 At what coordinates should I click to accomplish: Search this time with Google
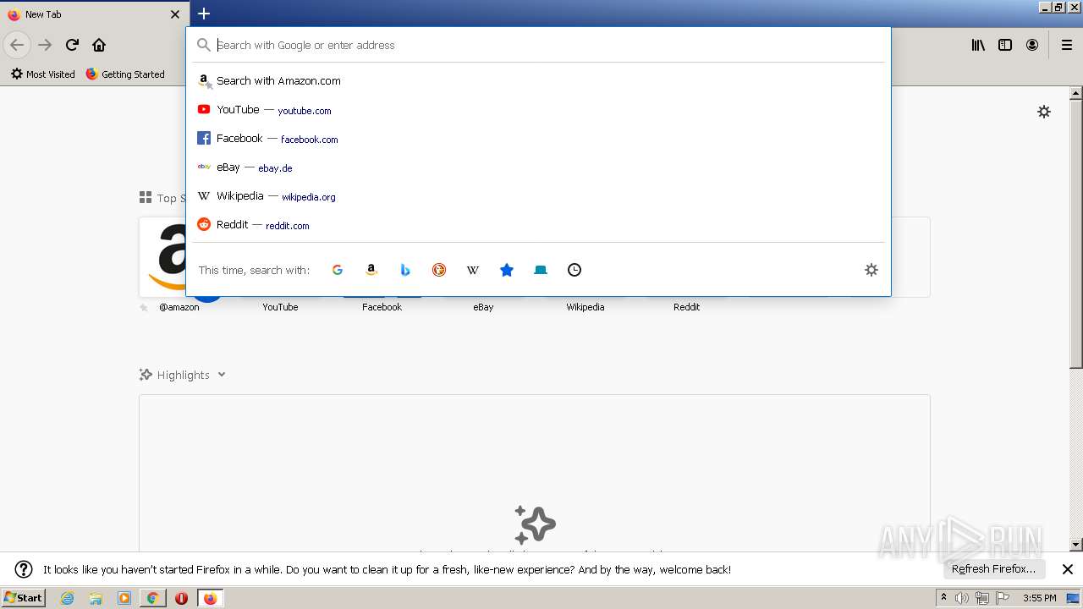[337, 270]
